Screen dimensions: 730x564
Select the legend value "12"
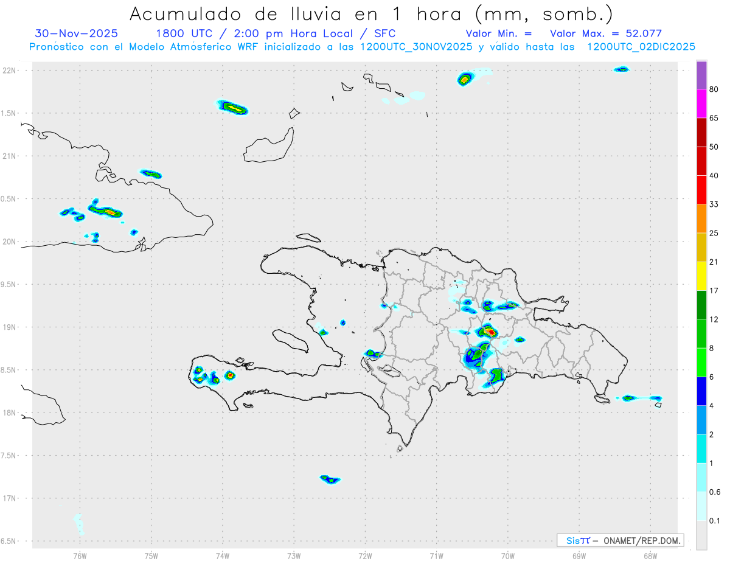click(714, 319)
